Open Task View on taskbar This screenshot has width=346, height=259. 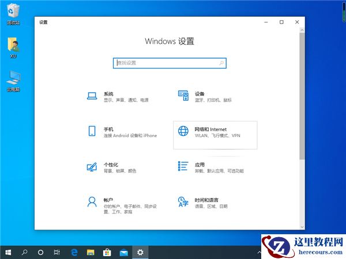(57, 252)
